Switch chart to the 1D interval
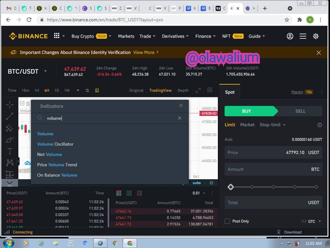Image resolution: width=330 pixels, height=248 pixels. [57, 90]
